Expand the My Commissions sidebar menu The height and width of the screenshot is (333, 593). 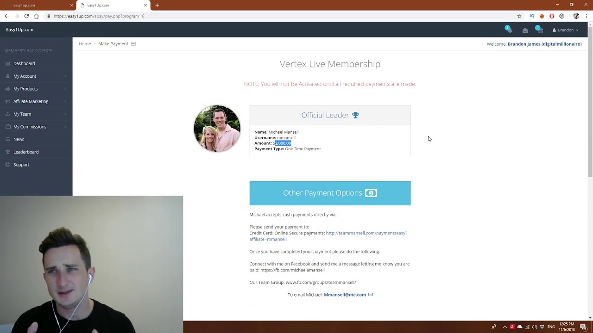(x=36, y=127)
